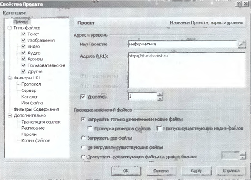Collapse the Дополнительно tree node

pyautogui.click(x=10, y=115)
